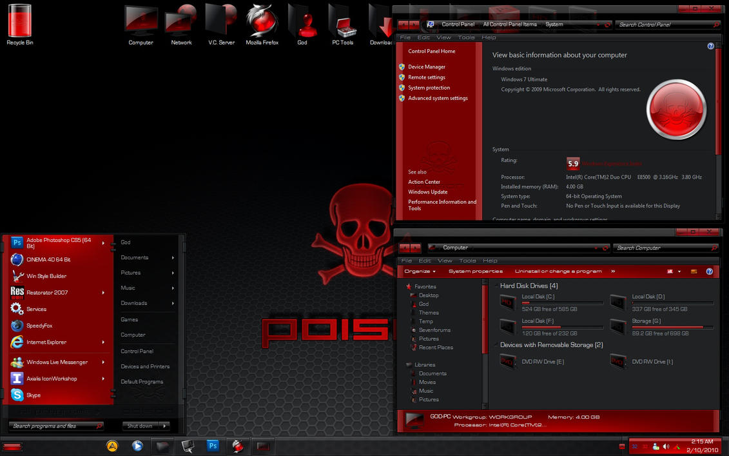This screenshot has height=456, width=729.
Task: Open Advanced system settings link
Action: 438,98
